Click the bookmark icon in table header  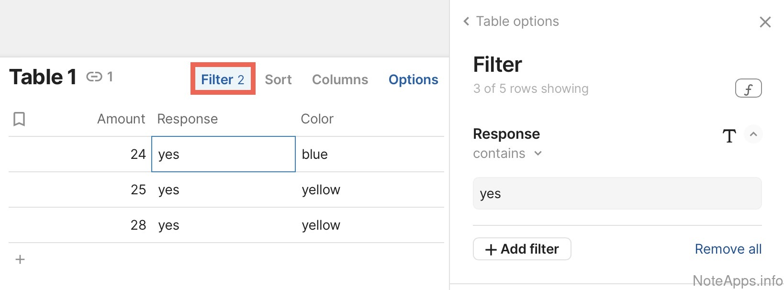(x=19, y=119)
